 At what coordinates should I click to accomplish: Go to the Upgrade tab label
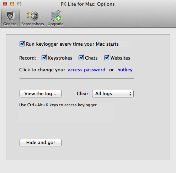[x=55, y=24]
